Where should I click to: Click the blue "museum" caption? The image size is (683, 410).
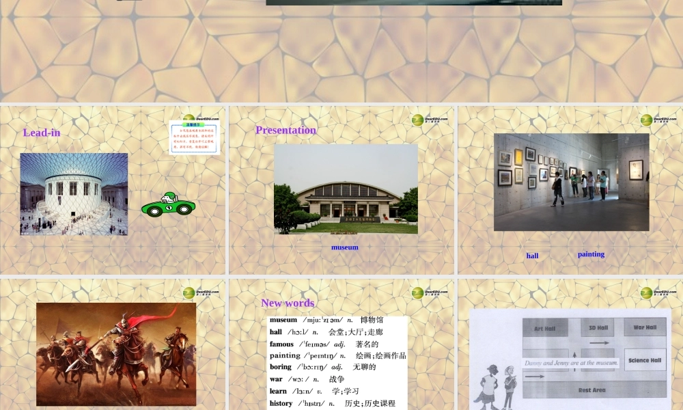[344, 247]
